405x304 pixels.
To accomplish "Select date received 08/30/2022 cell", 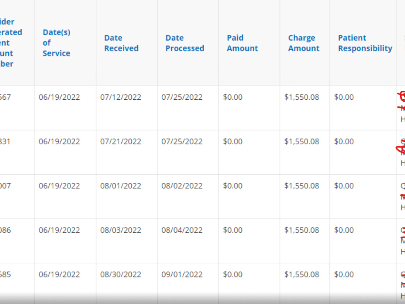I will coord(121,274).
